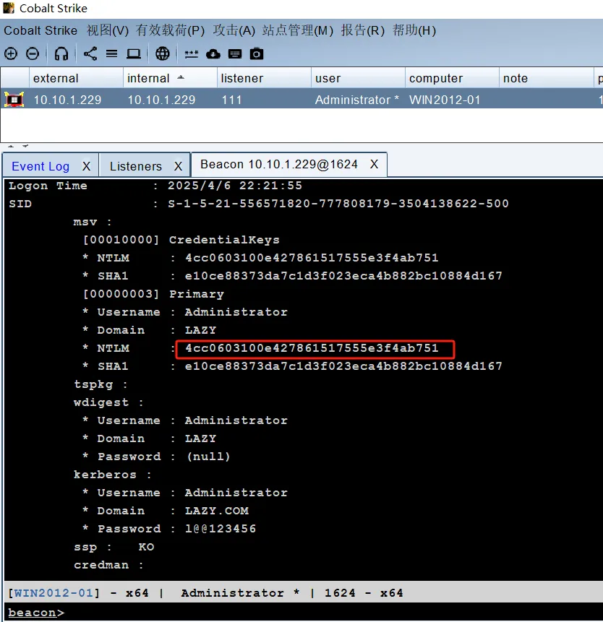Open the 帮助(H) menu
The height and width of the screenshot is (622, 603).
click(414, 30)
